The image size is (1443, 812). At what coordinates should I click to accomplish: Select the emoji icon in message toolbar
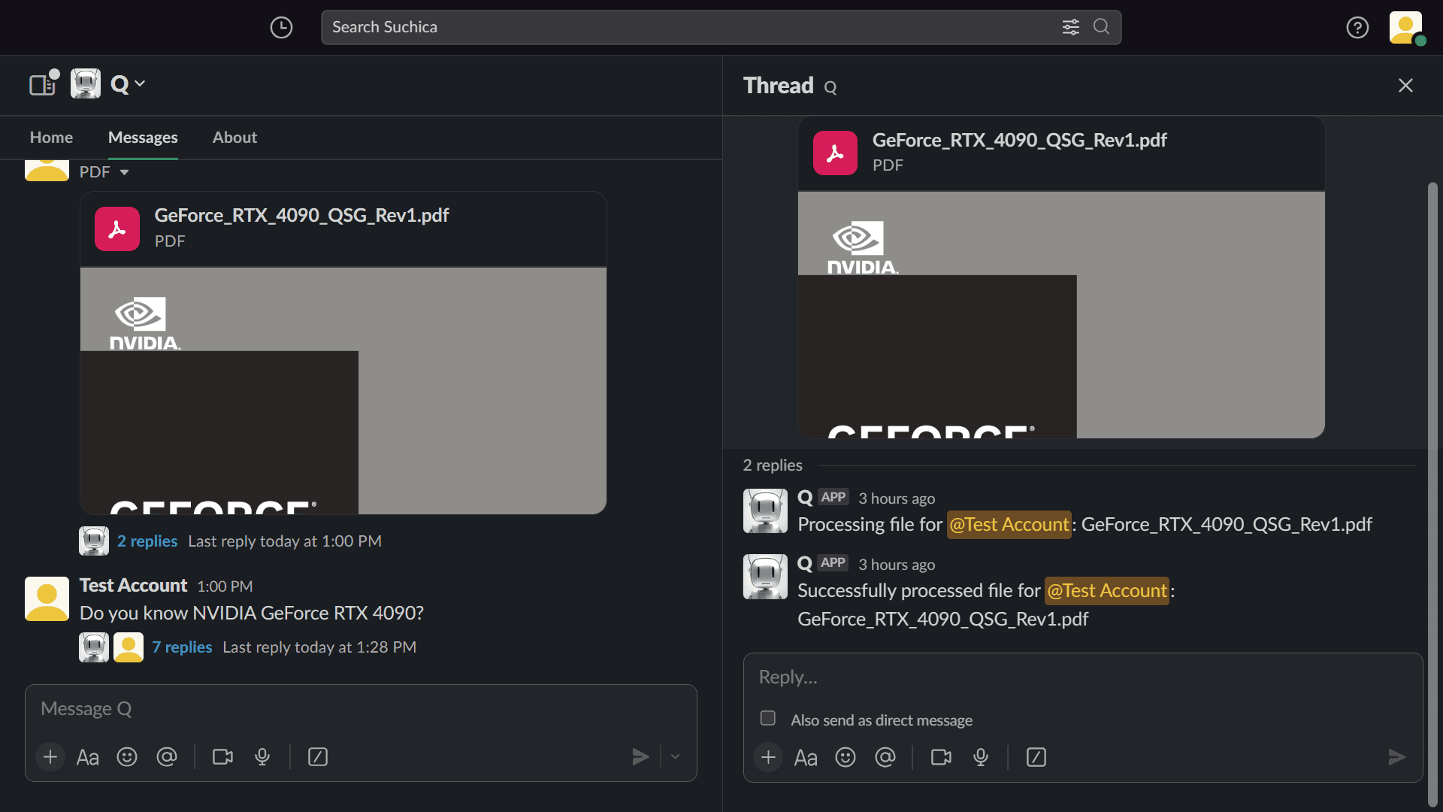pyautogui.click(x=127, y=756)
